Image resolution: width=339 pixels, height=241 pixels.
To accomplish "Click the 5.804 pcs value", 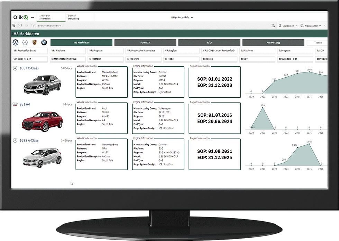I will (x=66, y=68).
